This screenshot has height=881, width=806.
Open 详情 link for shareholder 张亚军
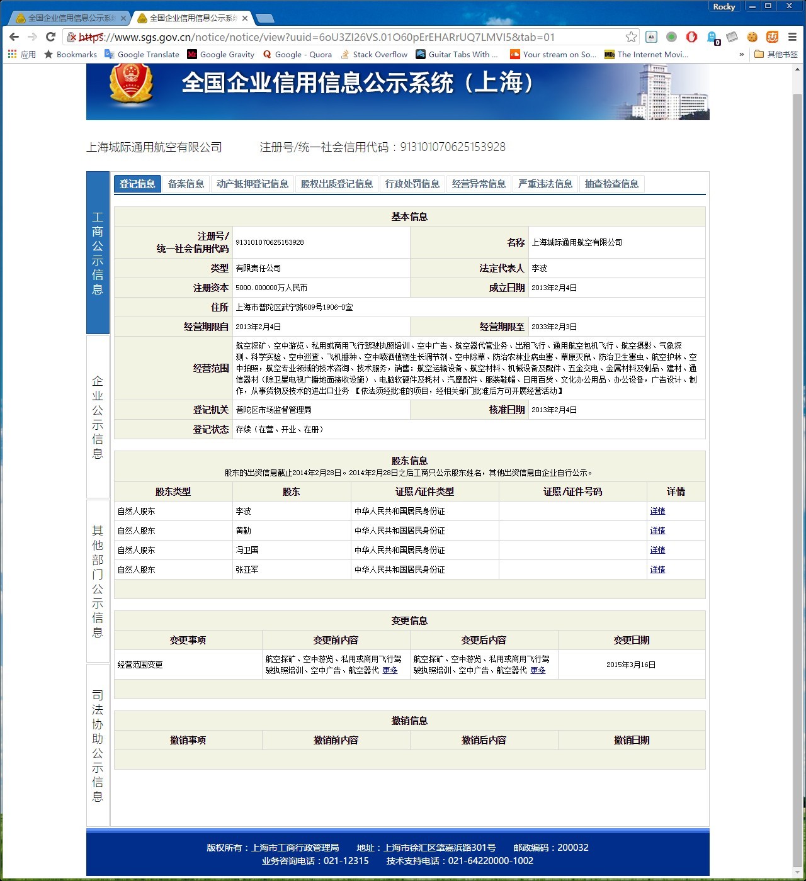coord(657,570)
